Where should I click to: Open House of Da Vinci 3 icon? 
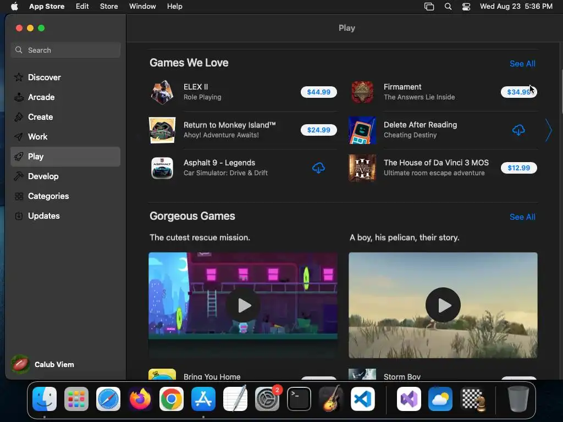362,168
